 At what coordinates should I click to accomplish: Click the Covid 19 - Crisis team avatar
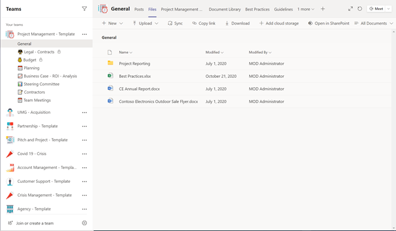click(x=10, y=154)
